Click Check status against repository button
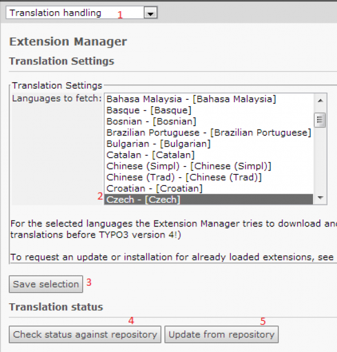Image resolution: width=337 pixels, height=352 pixels. [x=85, y=334]
